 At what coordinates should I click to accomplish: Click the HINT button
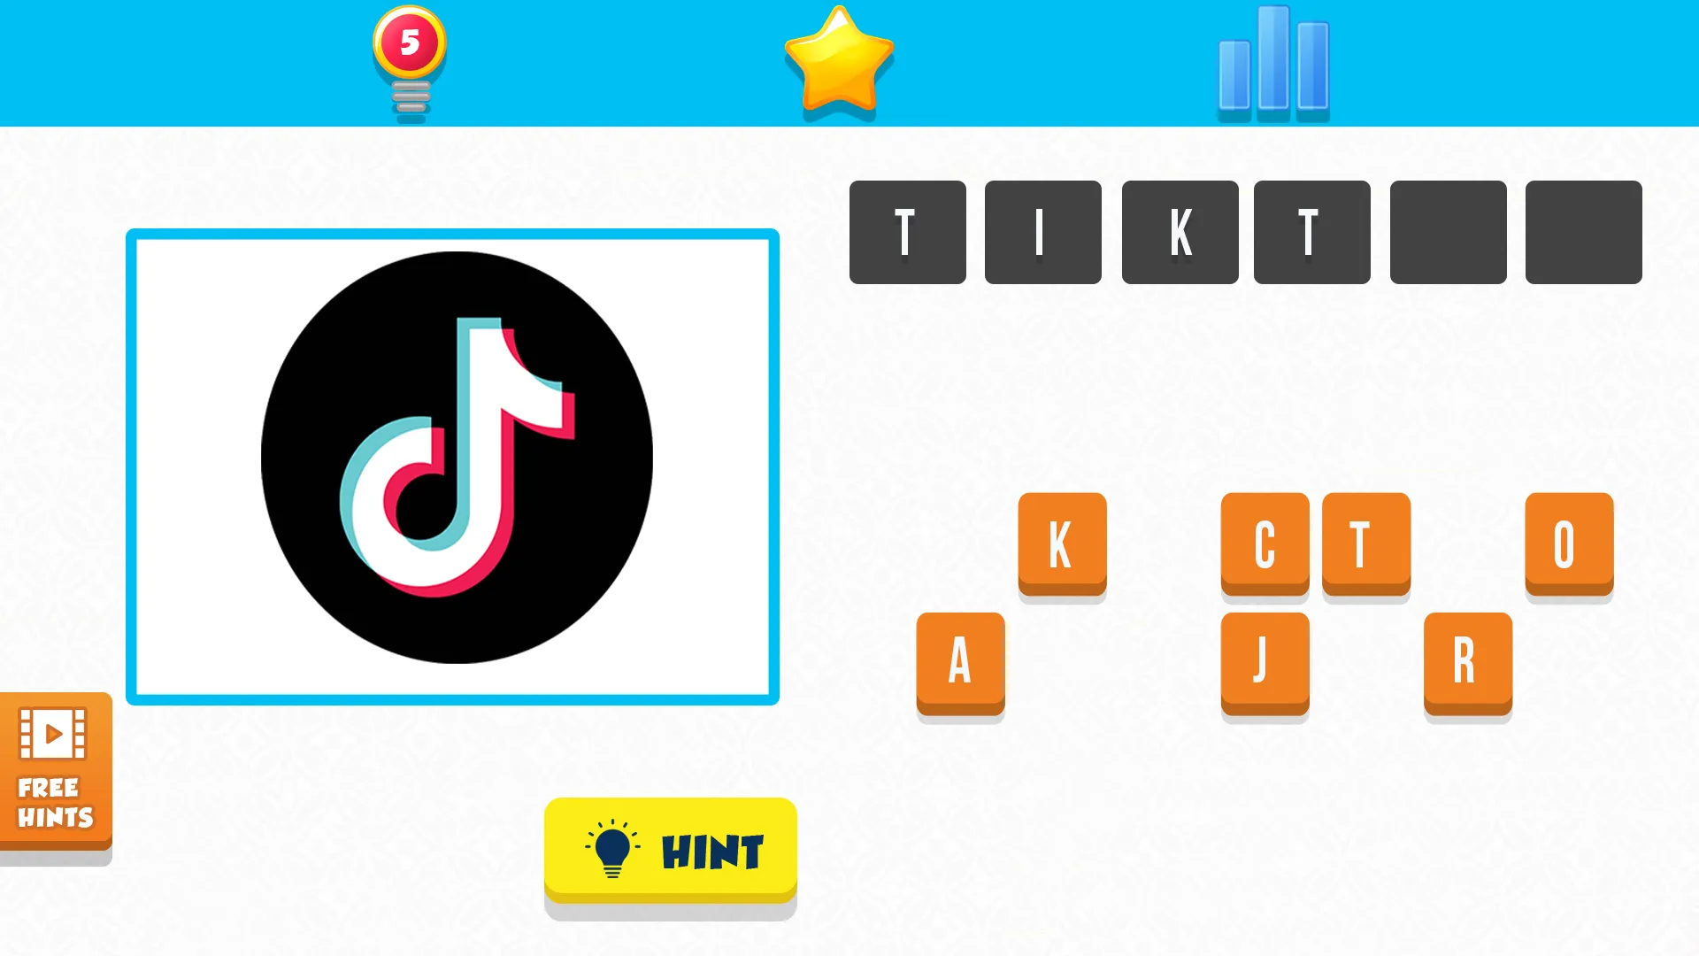[x=670, y=850]
